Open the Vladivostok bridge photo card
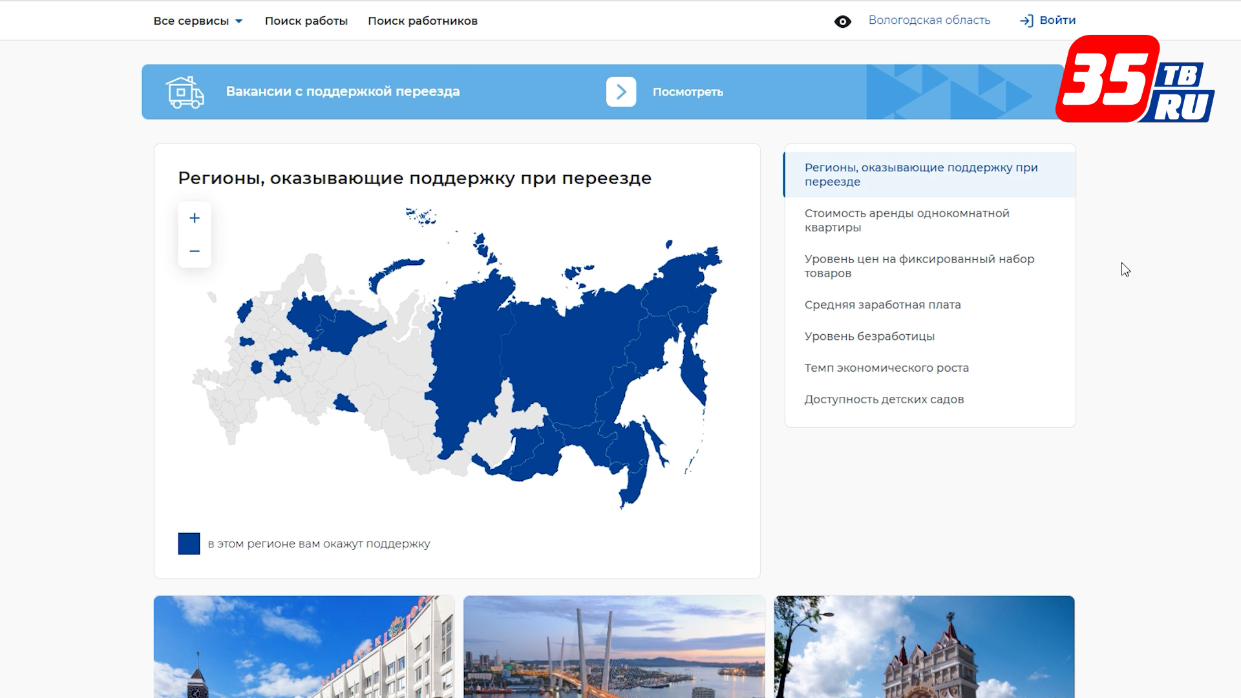 [613, 646]
